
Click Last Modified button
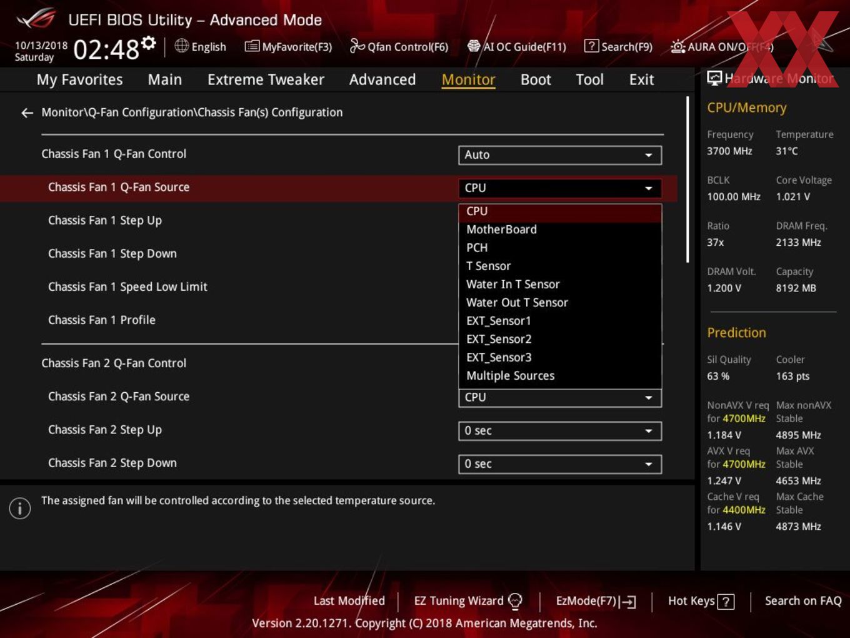click(x=349, y=601)
